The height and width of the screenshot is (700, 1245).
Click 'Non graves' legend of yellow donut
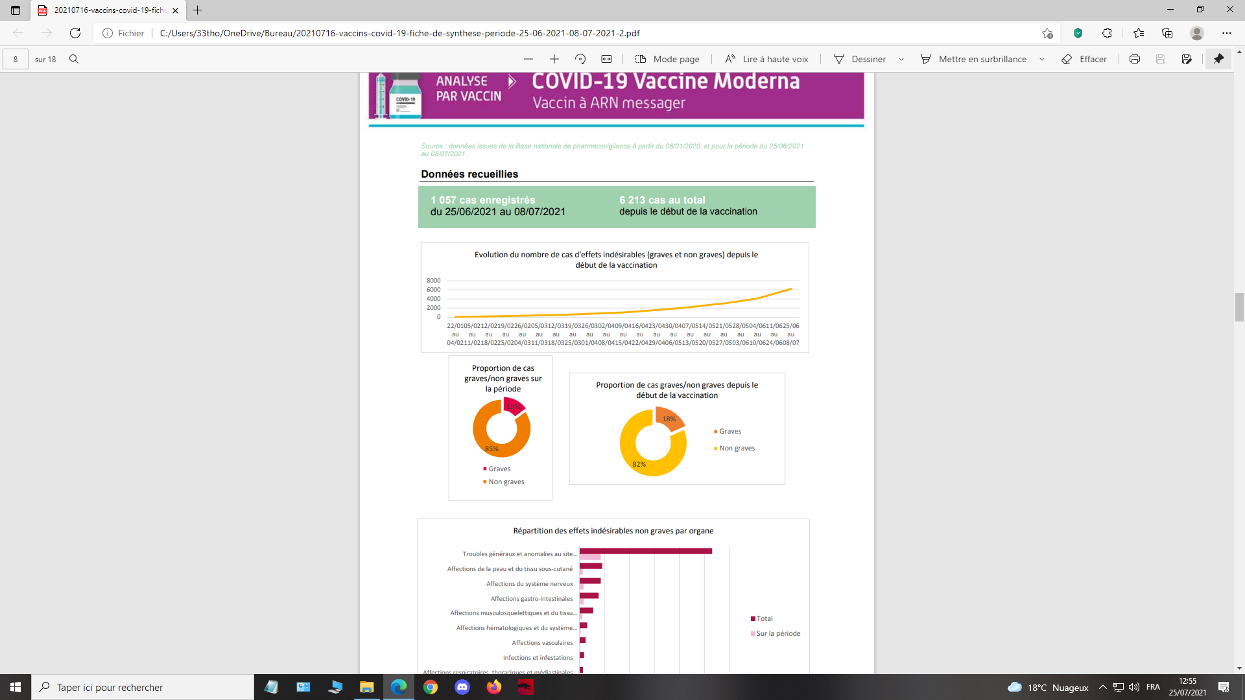(x=735, y=449)
